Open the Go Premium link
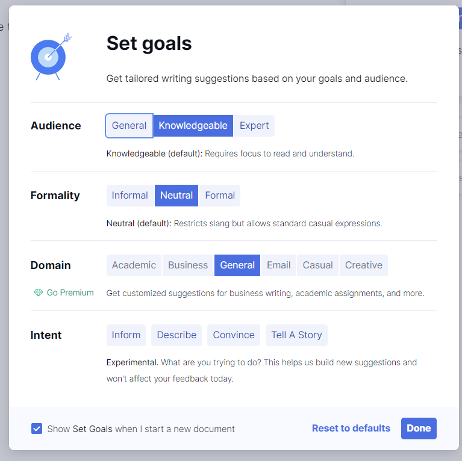Image resolution: width=462 pixels, height=461 pixels. click(x=70, y=293)
